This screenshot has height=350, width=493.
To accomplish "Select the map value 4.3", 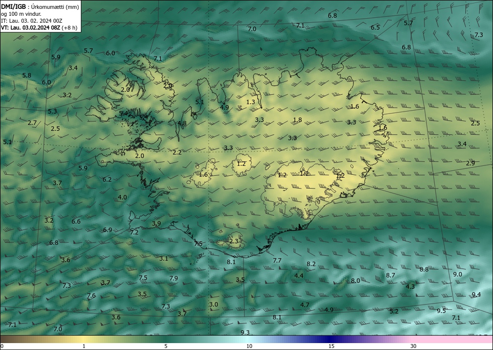I will (x=410, y=286).
